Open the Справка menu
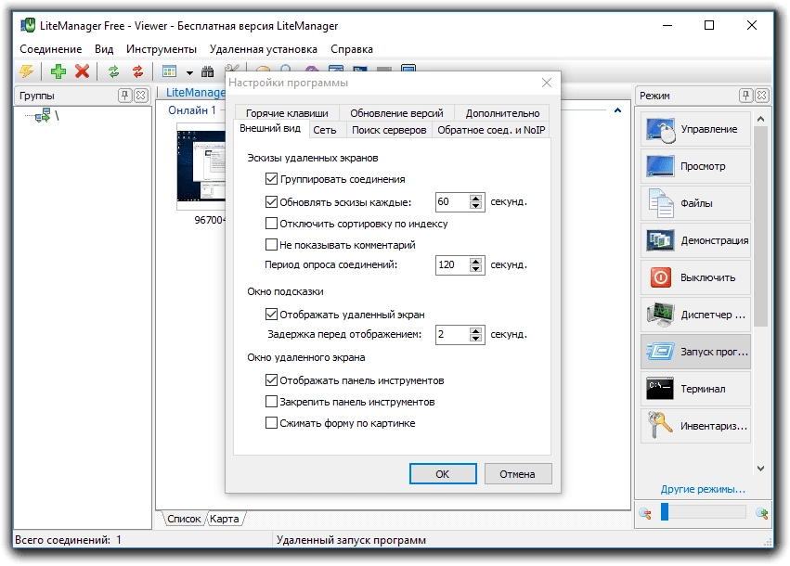The image size is (790, 566). [x=352, y=49]
